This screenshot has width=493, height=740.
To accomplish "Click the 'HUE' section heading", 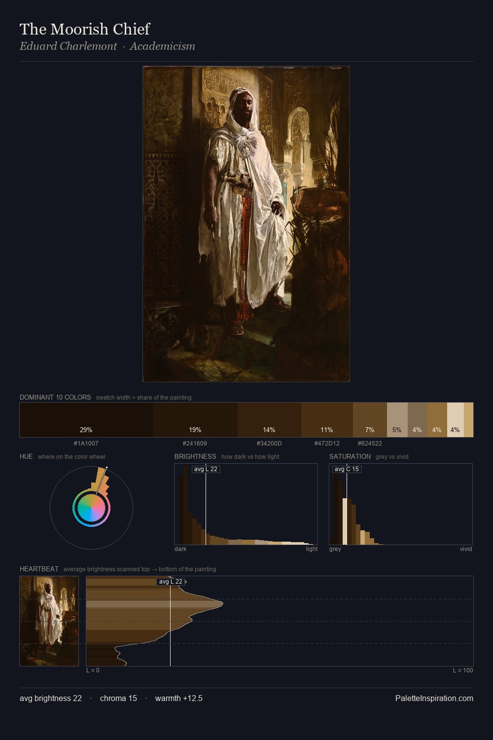I will click(26, 456).
